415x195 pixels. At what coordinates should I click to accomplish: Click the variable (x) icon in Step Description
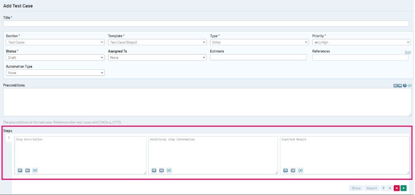tap(35, 170)
